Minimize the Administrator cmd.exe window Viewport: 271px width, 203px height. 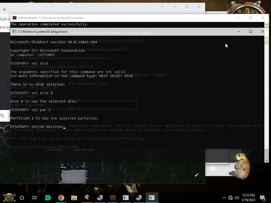(239, 18)
